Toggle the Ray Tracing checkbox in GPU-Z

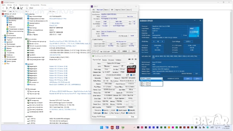(110, 113)
